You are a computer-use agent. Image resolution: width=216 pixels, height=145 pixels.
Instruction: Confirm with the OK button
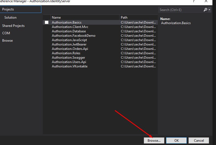click(177, 141)
